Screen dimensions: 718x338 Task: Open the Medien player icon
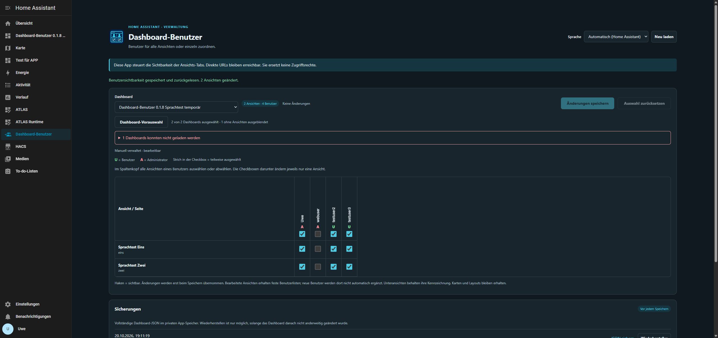pos(8,159)
